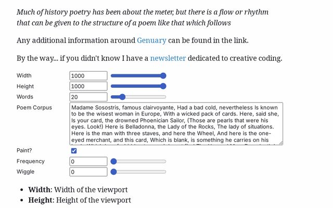333x208 pixels.
Task: Click the Frequency slider handle
Action: click(114, 162)
